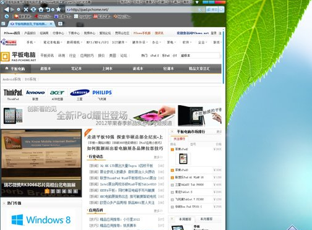Open the 评测 sub-navigation link

click(61, 56)
